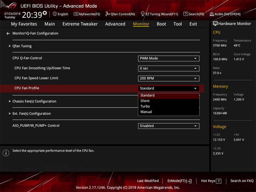Click the CPU temperature value 48°C
This screenshot has height=192, width=256.
tap(237, 46)
